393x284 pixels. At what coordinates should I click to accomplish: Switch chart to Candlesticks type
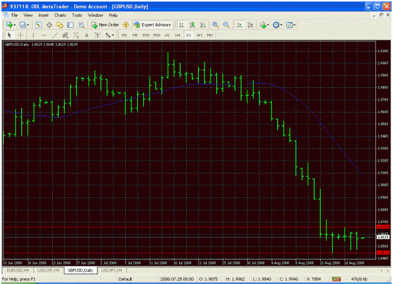192,25
